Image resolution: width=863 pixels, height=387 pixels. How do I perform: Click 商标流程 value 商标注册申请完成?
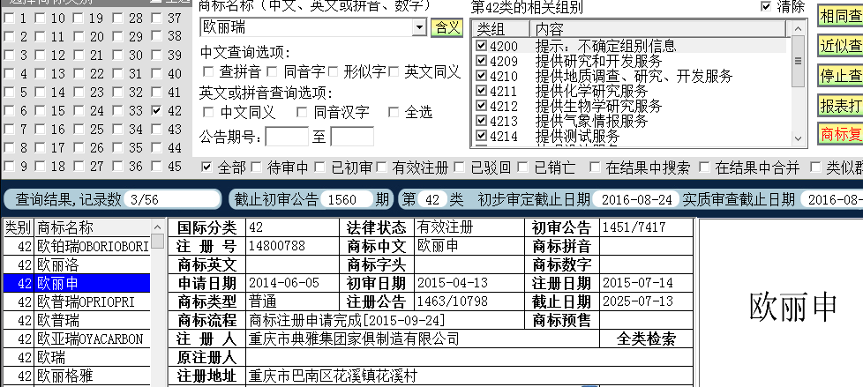tap(347, 320)
